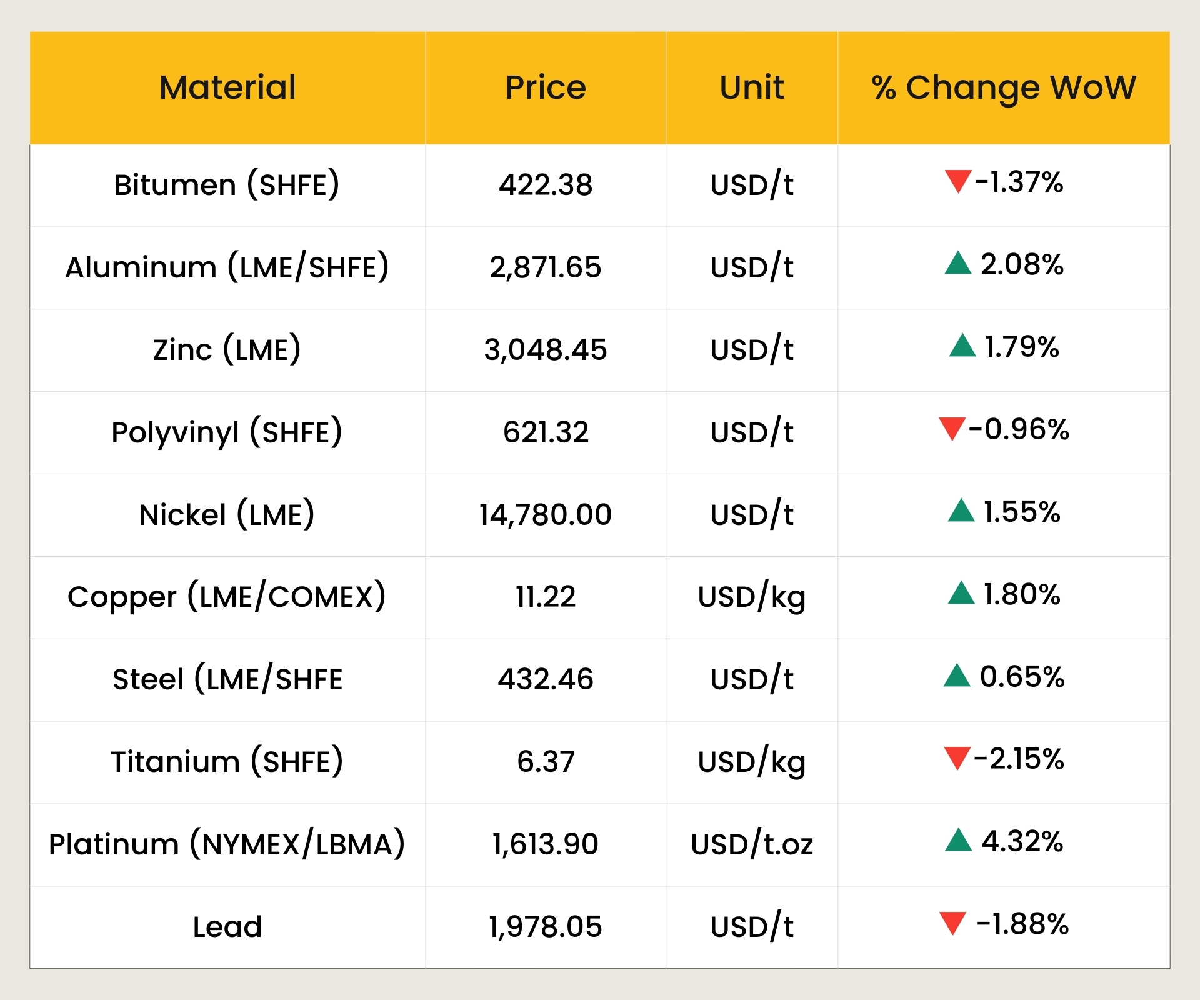Click the green up triangle for Copper
Viewport: 1200px width, 1000px height.
tap(961, 594)
